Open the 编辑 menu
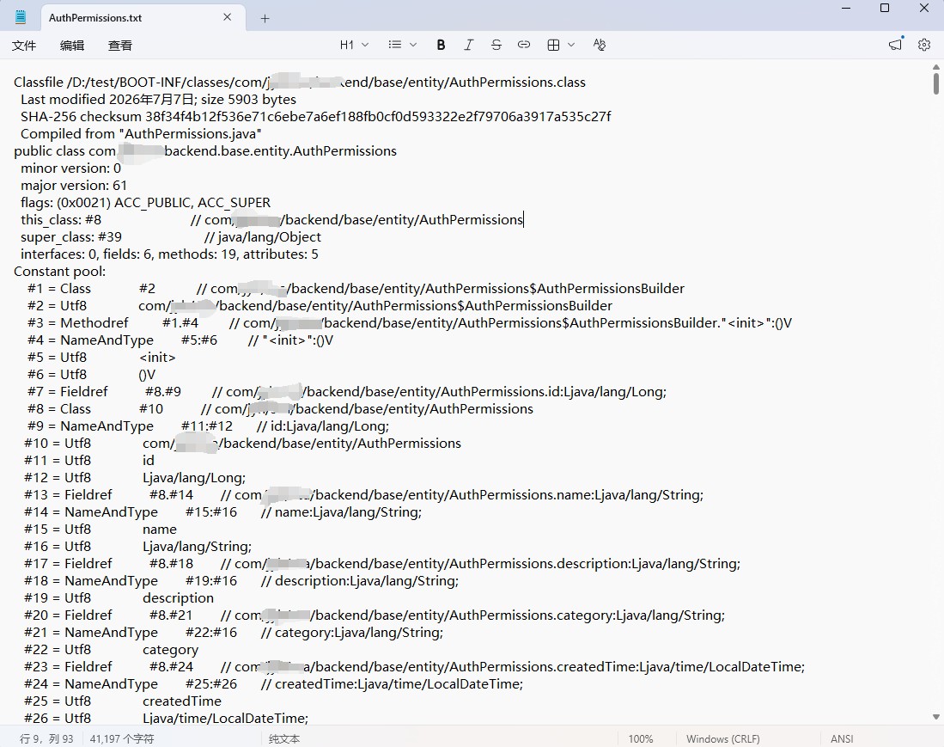 click(71, 46)
